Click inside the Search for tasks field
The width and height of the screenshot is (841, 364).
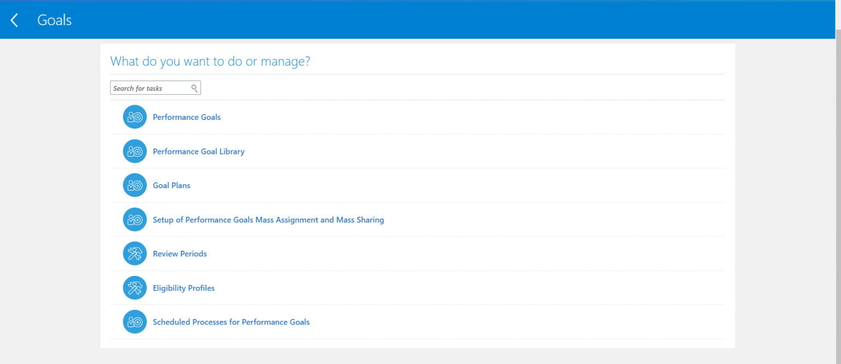(148, 88)
